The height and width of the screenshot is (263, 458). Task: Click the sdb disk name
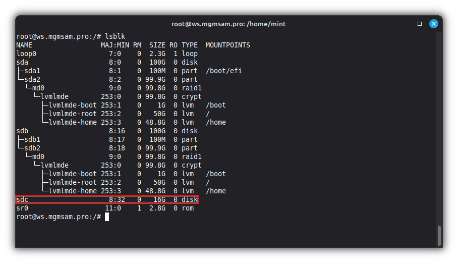22,131
